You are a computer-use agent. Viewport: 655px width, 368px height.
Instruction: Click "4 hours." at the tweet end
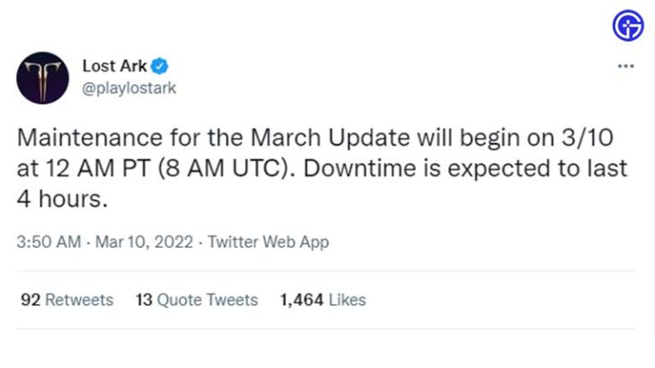coord(65,198)
